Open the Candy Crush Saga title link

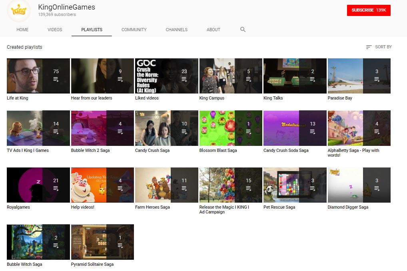(152, 151)
